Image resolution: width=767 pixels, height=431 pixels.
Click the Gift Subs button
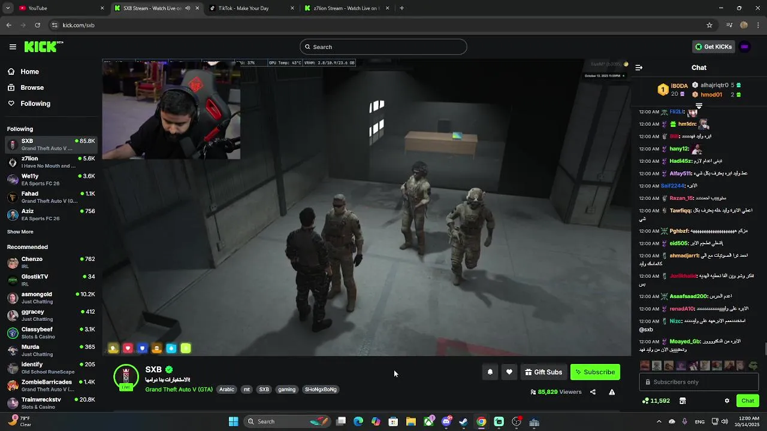tap(544, 372)
